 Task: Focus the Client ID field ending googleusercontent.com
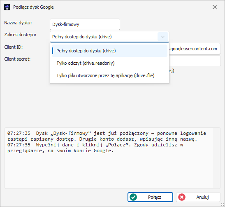[x=195, y=49]
